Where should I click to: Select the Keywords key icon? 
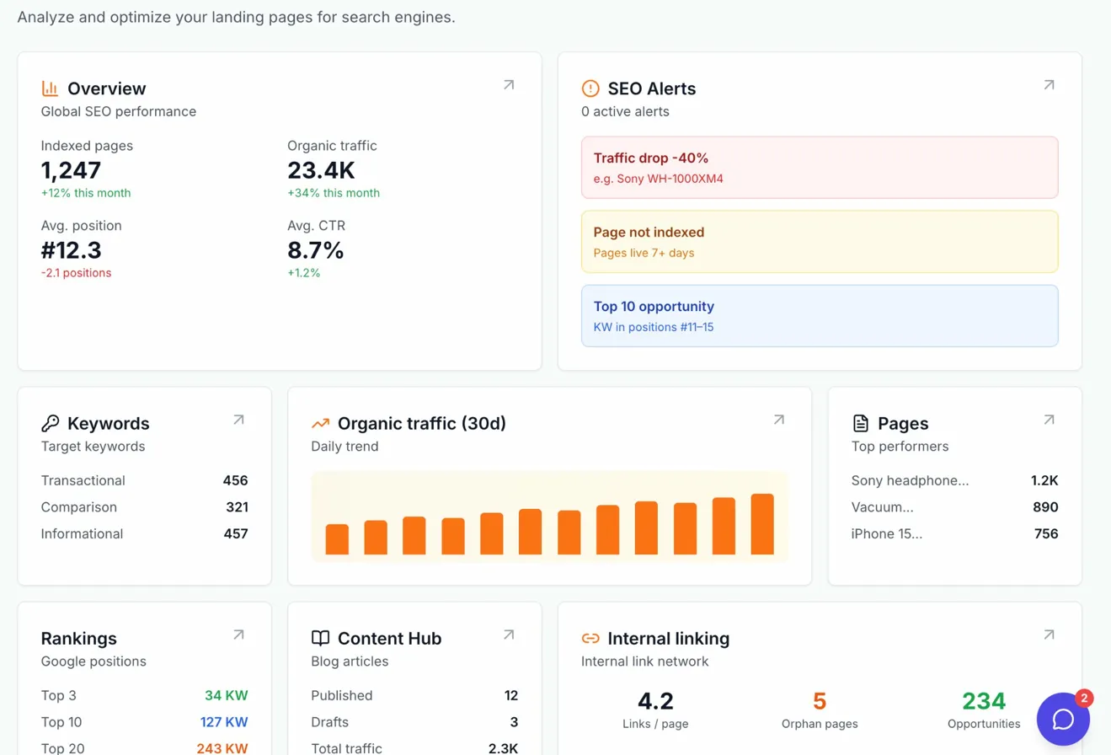50,423
